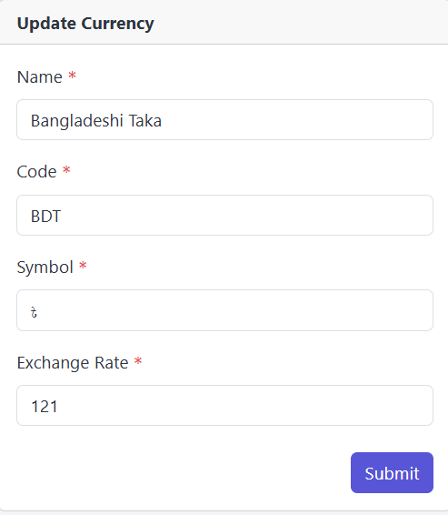Image resolution: width=448 pixels, height=515 pixels.
Task: Click the red asterisk beside Name
Action: [x=72, y=76]
